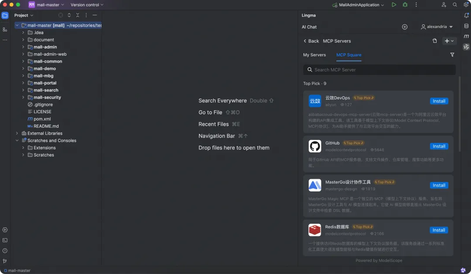The height and width of the screenshot is (274, 471).
Task: Expand the mall-admin folder
Action: [23, 47]
